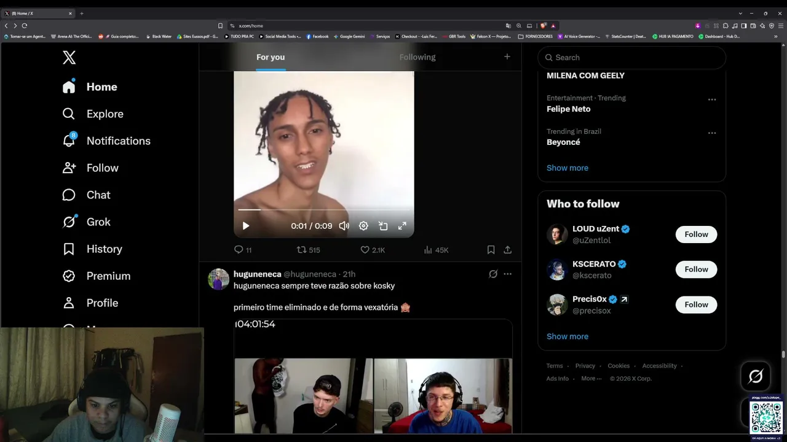Viewport: 787px width, 442px height.
Task: Open the Ads info footer link
Action: click(x=558, y=379)
